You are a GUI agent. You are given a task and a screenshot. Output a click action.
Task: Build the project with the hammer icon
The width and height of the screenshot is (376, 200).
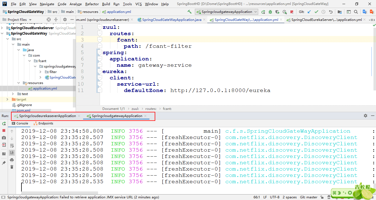[189, 12]
